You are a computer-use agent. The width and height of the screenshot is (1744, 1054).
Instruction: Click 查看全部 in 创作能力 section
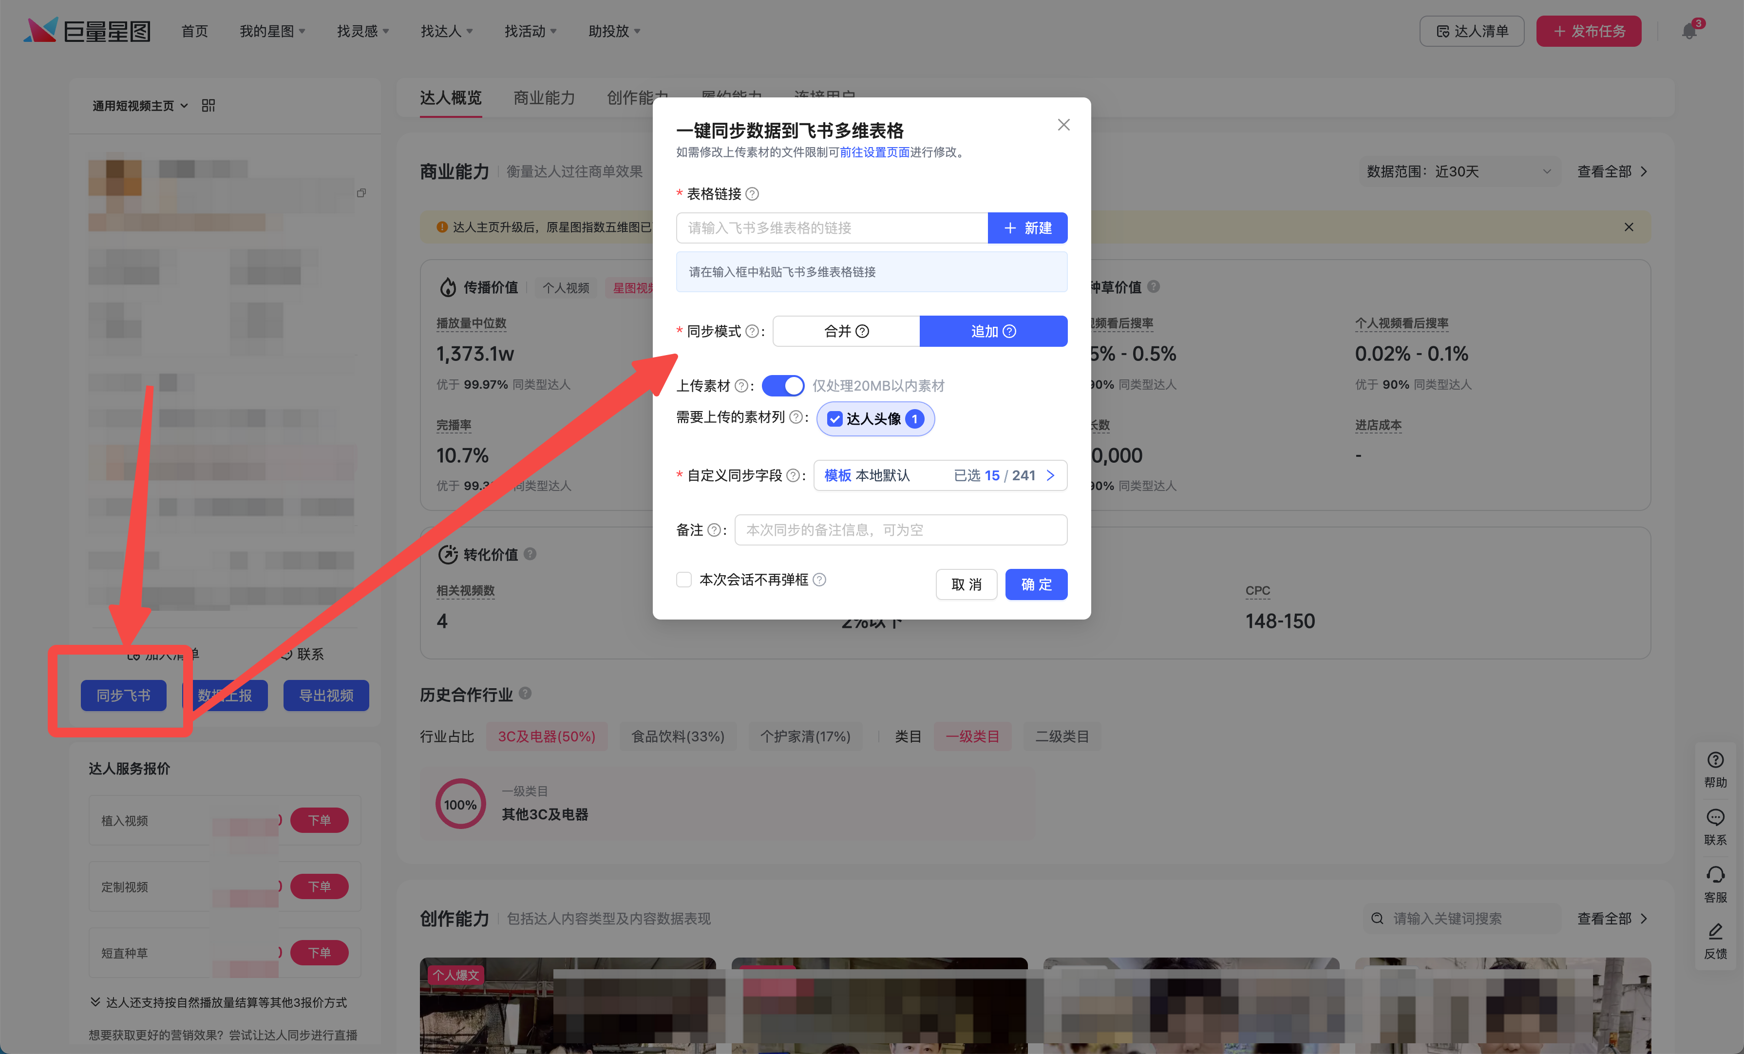1612,918
